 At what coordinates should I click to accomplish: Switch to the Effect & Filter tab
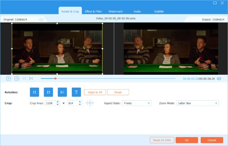(93, 11)
